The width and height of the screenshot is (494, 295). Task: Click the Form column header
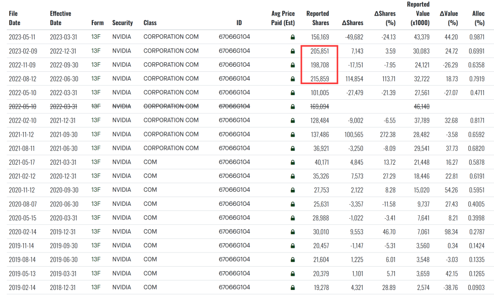[x=97, y=23]
